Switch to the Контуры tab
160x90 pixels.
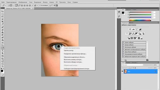(x=134, y=62)
